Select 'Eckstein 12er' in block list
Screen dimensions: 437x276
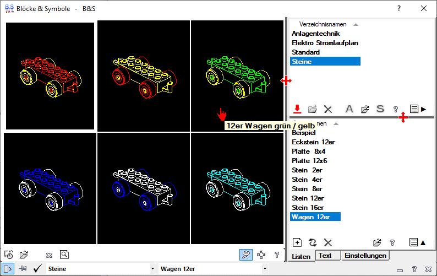pyautogui.click(x=313, y=142)
